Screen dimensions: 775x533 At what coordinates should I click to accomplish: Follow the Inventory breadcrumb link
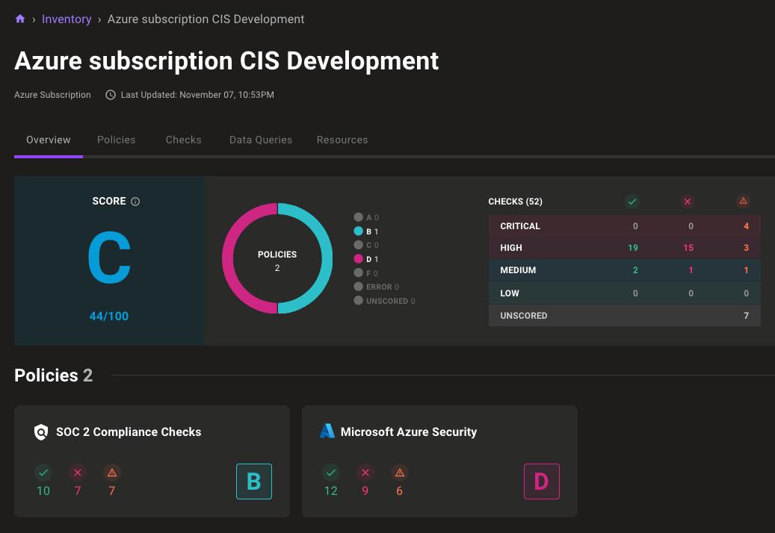[67, 19]
